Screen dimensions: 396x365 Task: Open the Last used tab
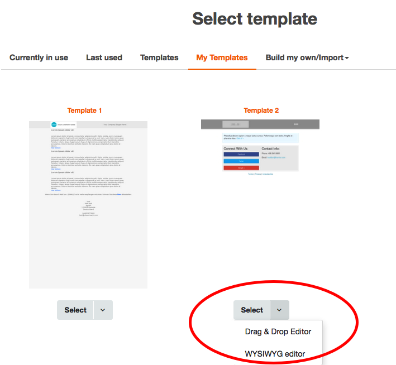tap(104, 57)
